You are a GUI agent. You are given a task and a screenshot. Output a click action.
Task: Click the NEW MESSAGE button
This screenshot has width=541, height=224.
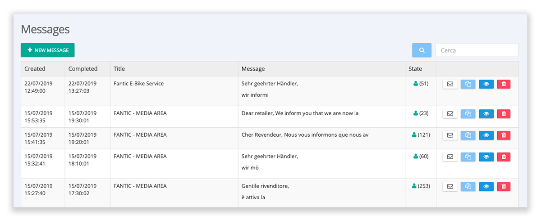point(48,50)
